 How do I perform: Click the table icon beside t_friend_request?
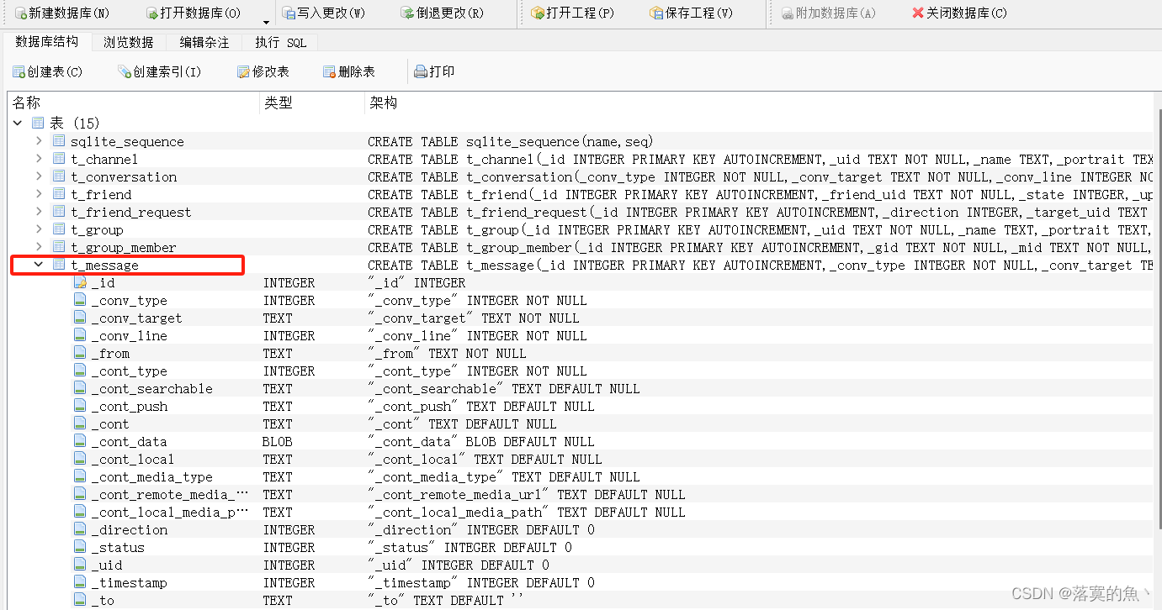coord(59,212)
